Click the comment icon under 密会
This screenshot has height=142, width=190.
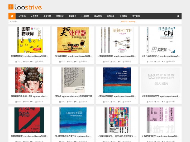pos(75,102)
